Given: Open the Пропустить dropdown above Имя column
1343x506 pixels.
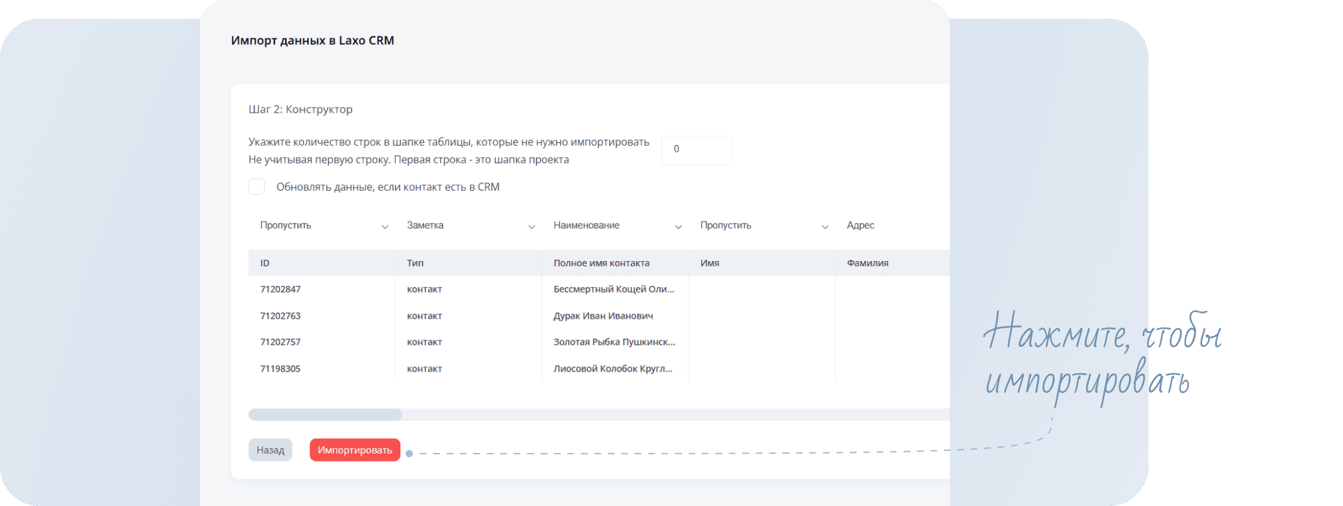Looking at the screenshot, I should [763, 226].
